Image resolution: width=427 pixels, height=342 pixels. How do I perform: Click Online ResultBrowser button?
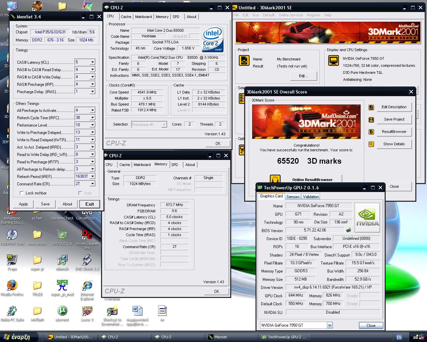[312, 179]
